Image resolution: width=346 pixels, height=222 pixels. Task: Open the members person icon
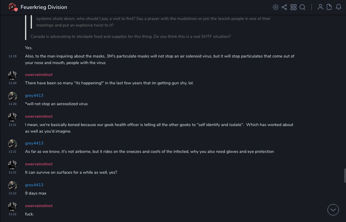point(320,7)
